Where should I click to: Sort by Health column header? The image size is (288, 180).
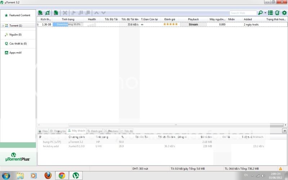pyautogui.click(x=92, y=19)
